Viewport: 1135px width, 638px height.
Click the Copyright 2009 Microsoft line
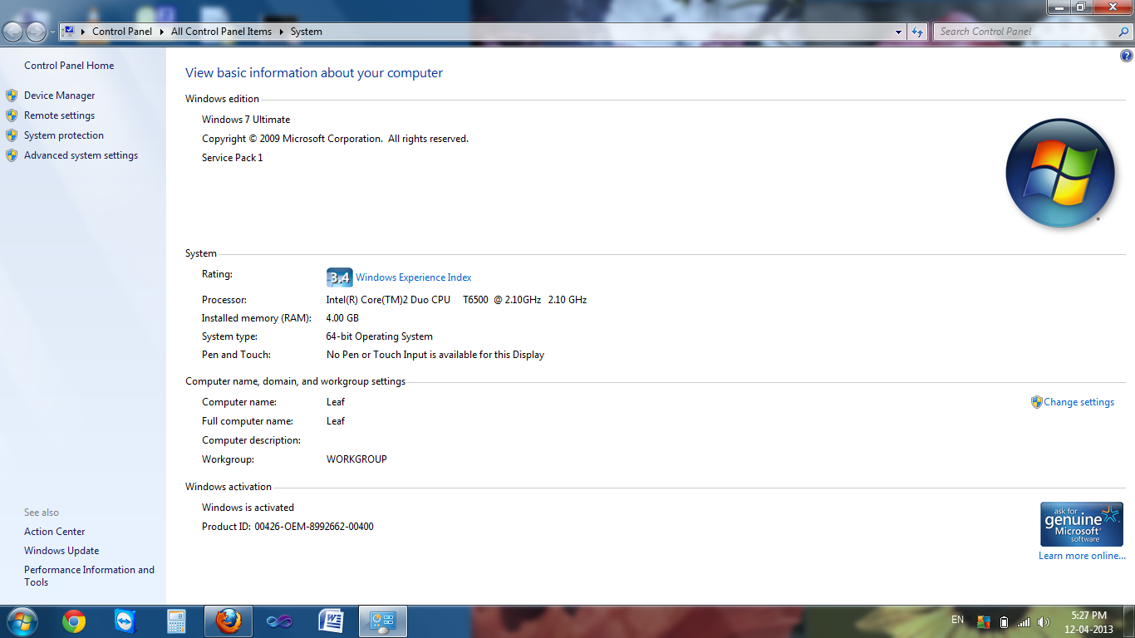coord(335,139)
